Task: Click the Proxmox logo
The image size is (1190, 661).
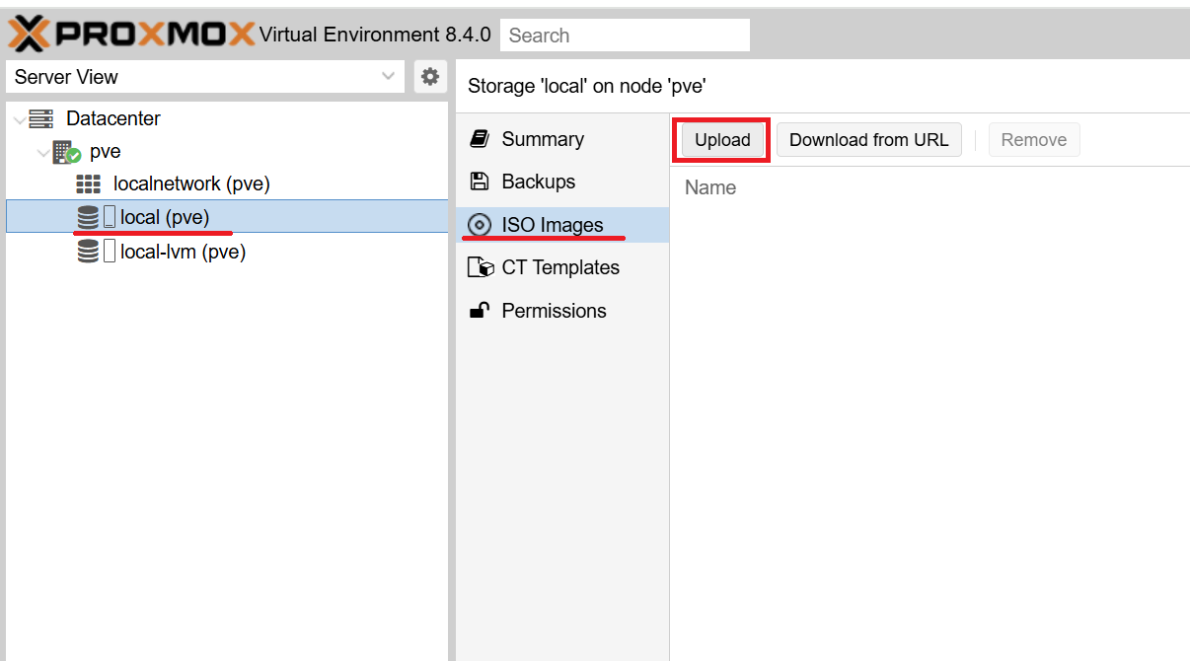Action: coord(131,35)
